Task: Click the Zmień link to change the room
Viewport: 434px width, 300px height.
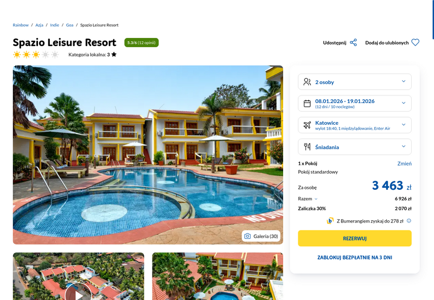Action: [x=404, y=163]
